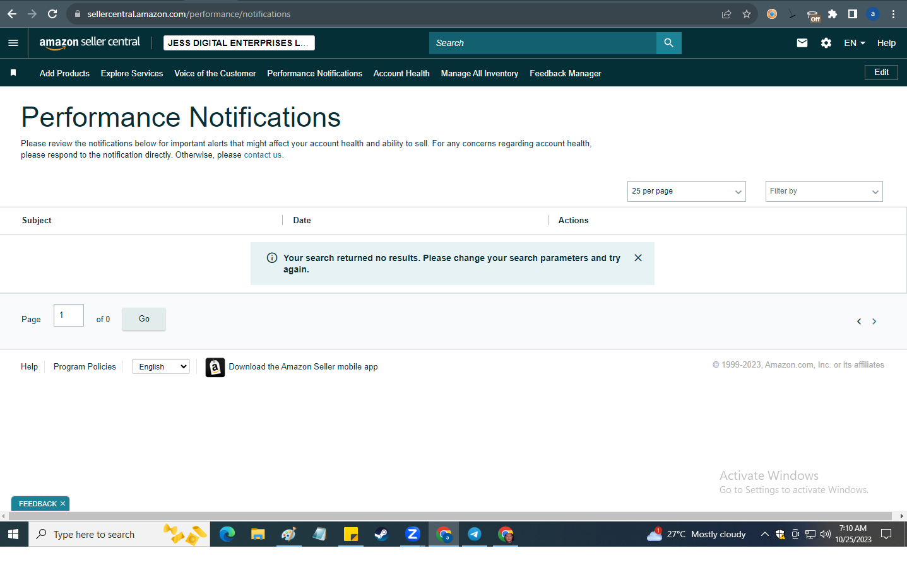Click the Amazon Seller Central logo

90,42
